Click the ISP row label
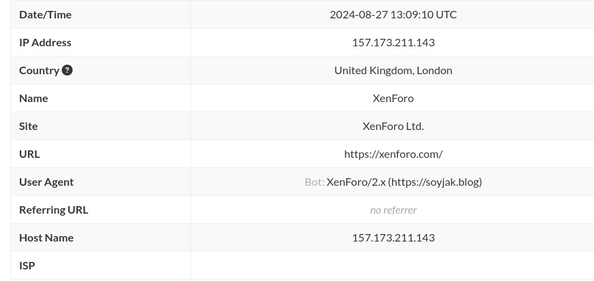Viewport: 594px width, 281px height. coord(27,266)
